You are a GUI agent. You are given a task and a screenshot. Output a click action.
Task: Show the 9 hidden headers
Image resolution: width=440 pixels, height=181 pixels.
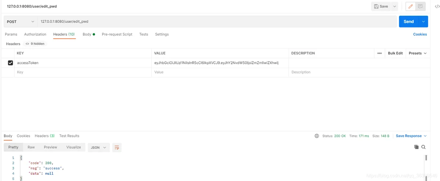click(x=35, y=44)
